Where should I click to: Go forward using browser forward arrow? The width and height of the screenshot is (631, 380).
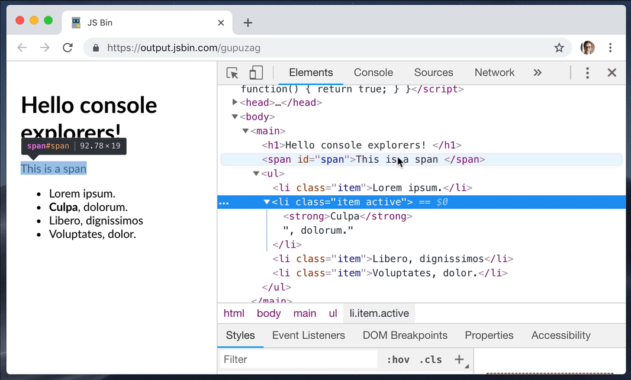click(x=44, y=48)
